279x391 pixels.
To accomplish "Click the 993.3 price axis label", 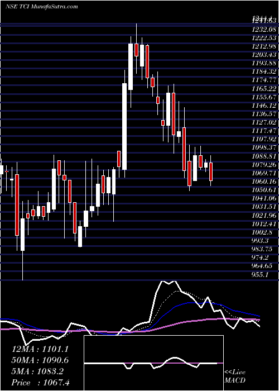I will point(261,241).
